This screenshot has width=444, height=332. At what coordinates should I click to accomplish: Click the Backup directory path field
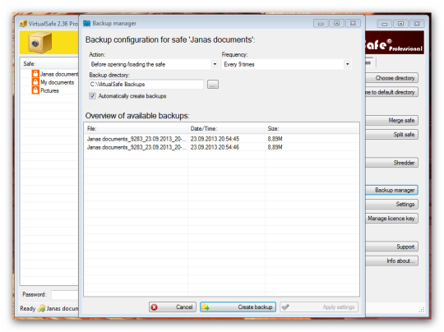146,85
